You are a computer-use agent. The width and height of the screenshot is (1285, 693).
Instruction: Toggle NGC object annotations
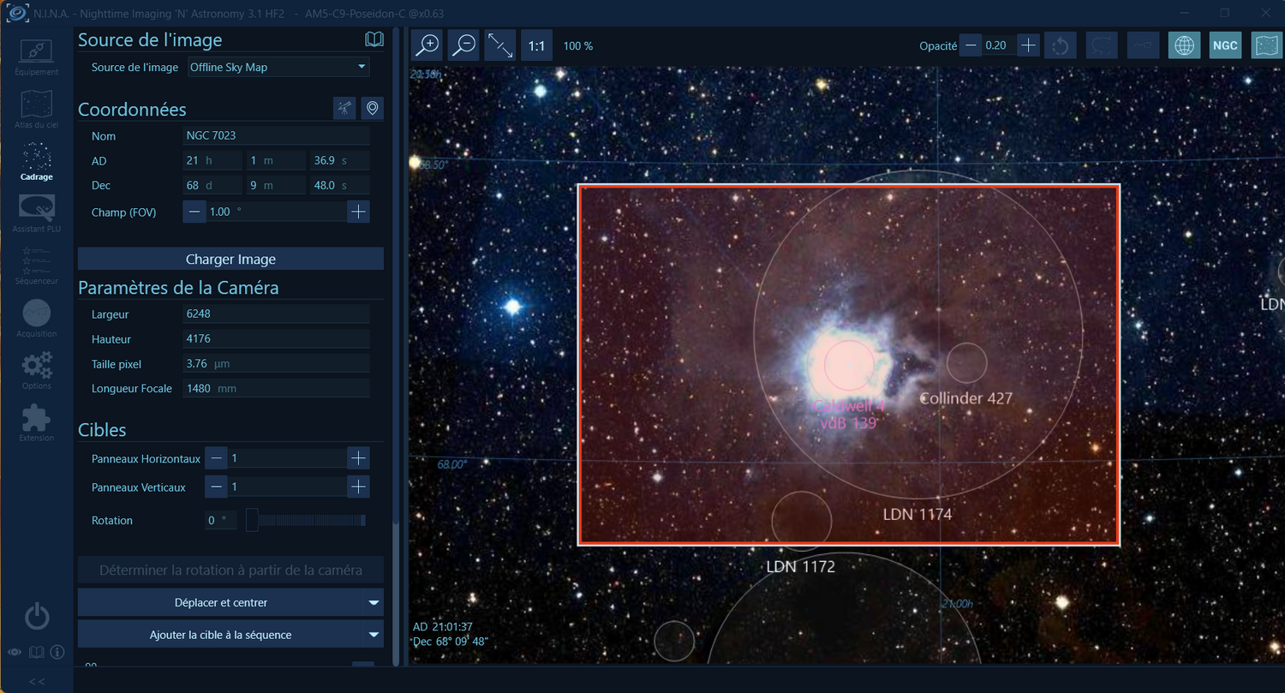pos(1225,45)
